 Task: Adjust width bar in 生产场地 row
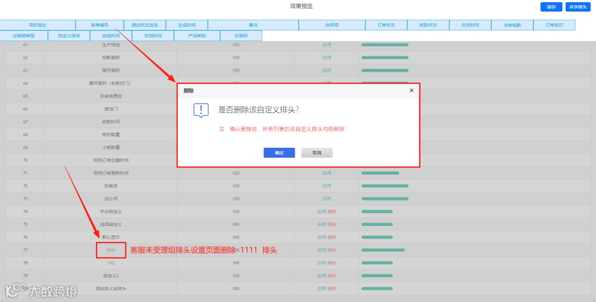385,45
